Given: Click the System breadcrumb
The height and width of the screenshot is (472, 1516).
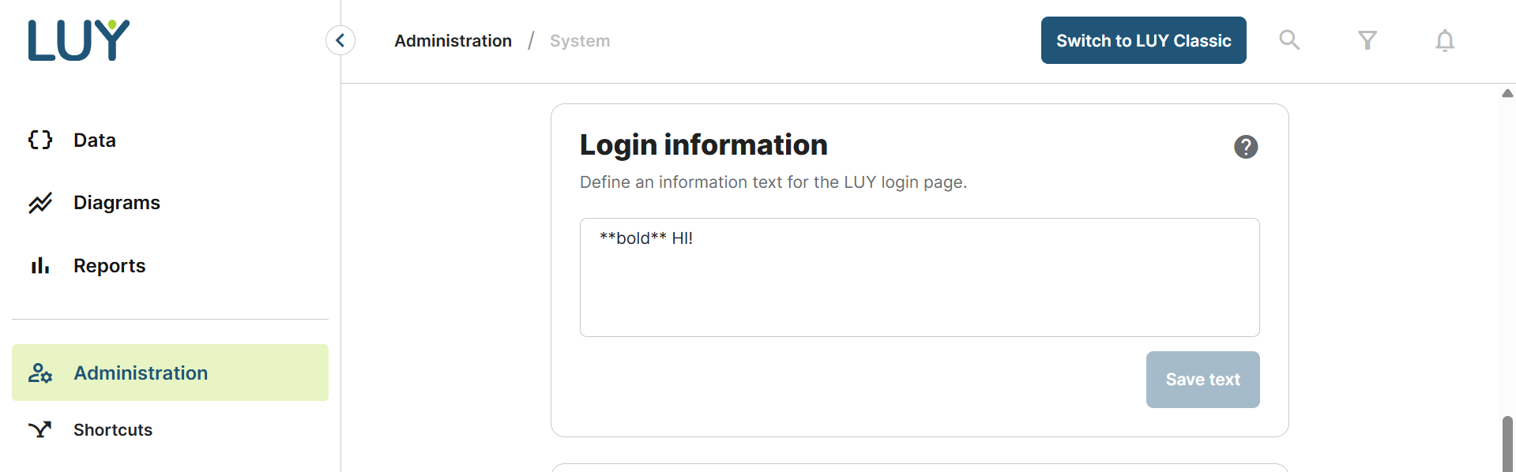Looking at the screenshot, I should [580, 40].
